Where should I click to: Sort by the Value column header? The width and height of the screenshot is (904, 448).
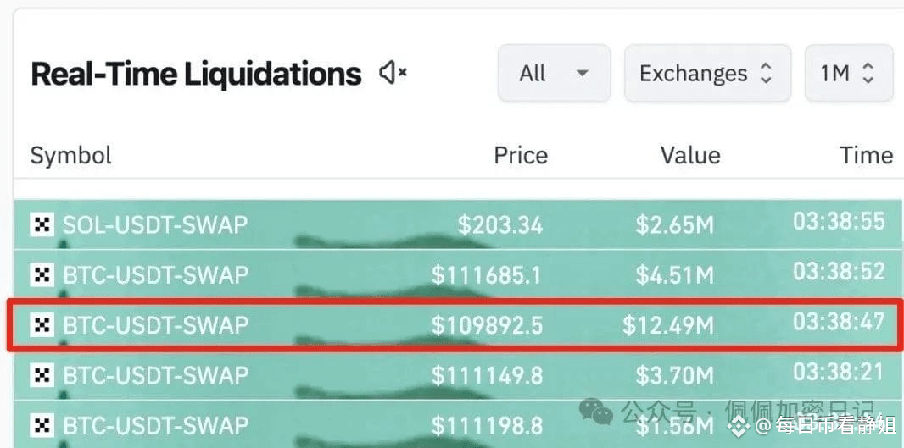690,156
